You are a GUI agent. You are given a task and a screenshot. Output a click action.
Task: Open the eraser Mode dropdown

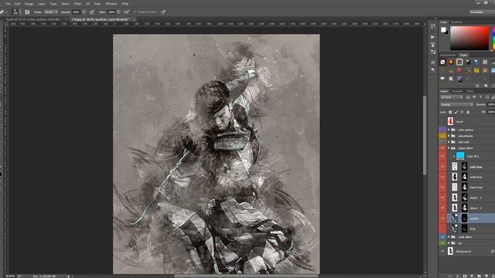[51, 12]
